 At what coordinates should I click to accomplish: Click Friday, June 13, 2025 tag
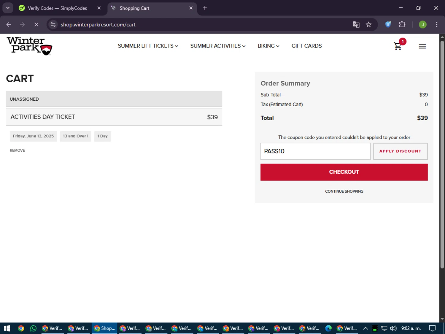[x=33, y=136]
